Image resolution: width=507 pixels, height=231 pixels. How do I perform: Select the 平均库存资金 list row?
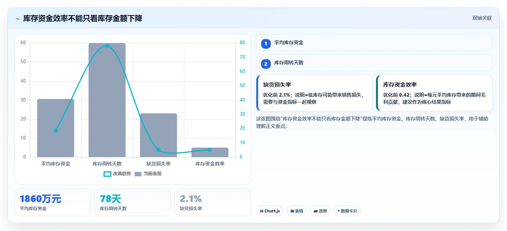pos(374,42)
